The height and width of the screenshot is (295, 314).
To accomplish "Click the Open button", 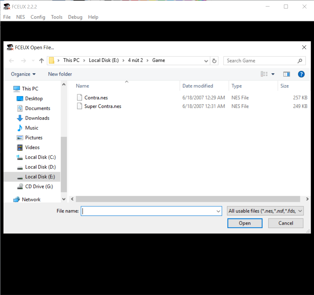I will [245, 223].
